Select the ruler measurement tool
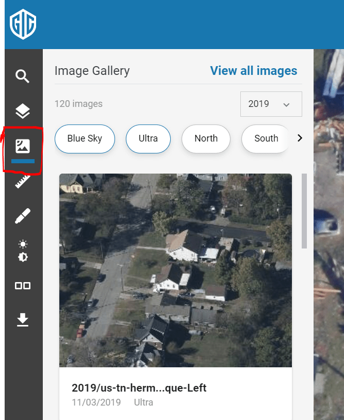Screen dimensions: 344x420 tap(23, 181)
